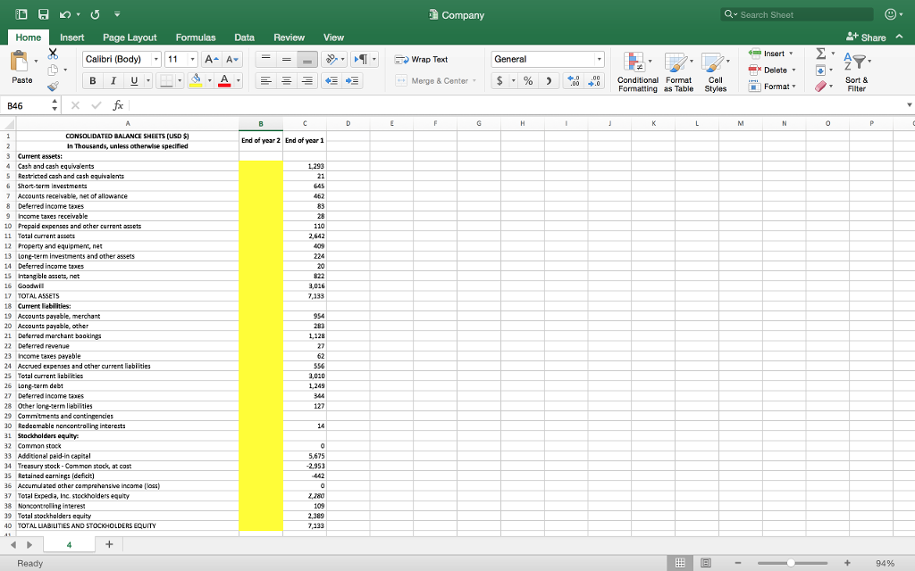Toggle top vertical alignment
Viewport: 915px width, 571px height.
click(265, 59)
